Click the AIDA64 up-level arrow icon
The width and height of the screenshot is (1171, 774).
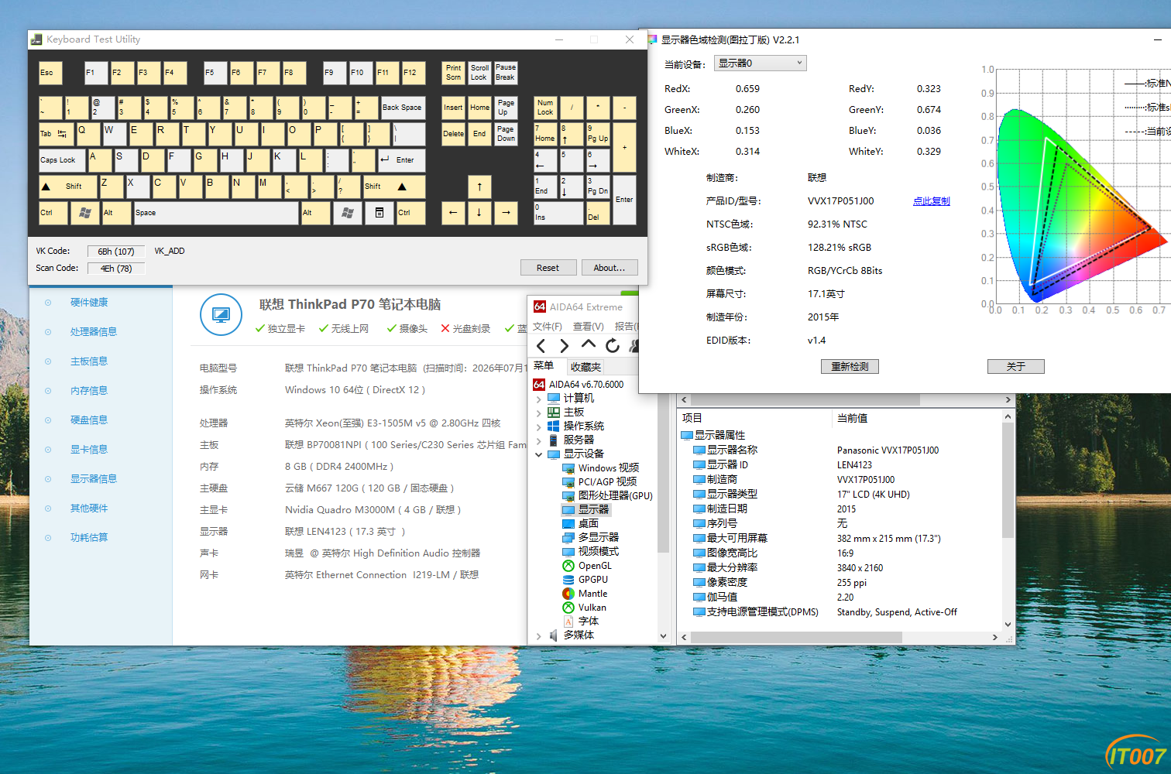[589, 344]
